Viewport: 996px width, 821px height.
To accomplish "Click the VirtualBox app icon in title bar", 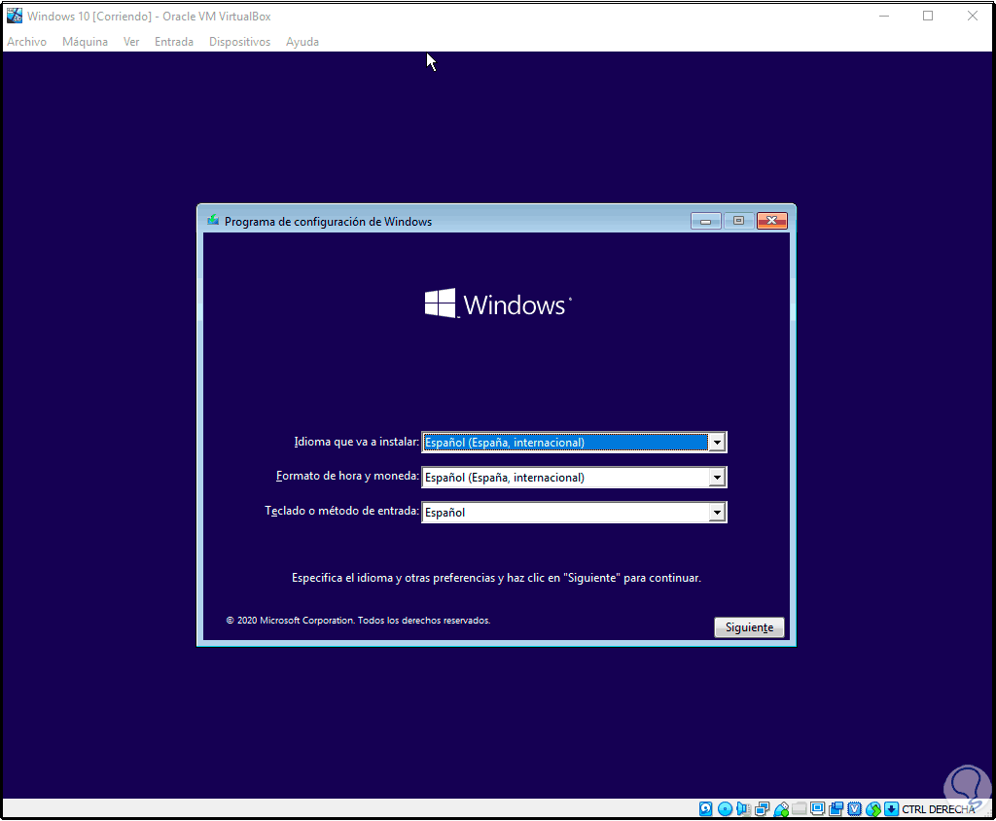I will 14,16.
